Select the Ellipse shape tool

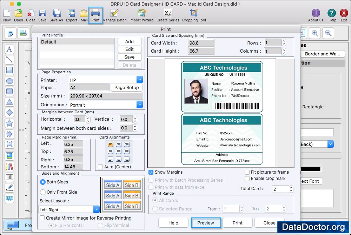9,81
